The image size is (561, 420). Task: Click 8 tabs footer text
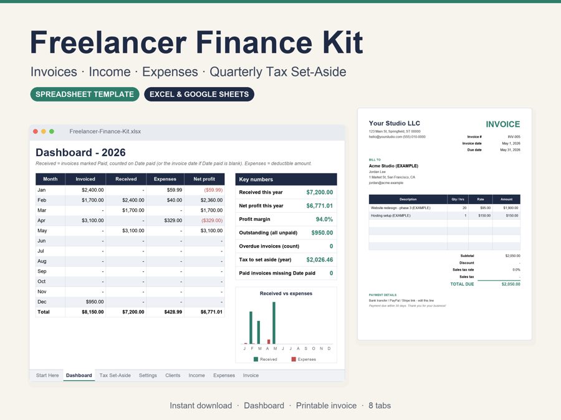(x=380, y=406)
